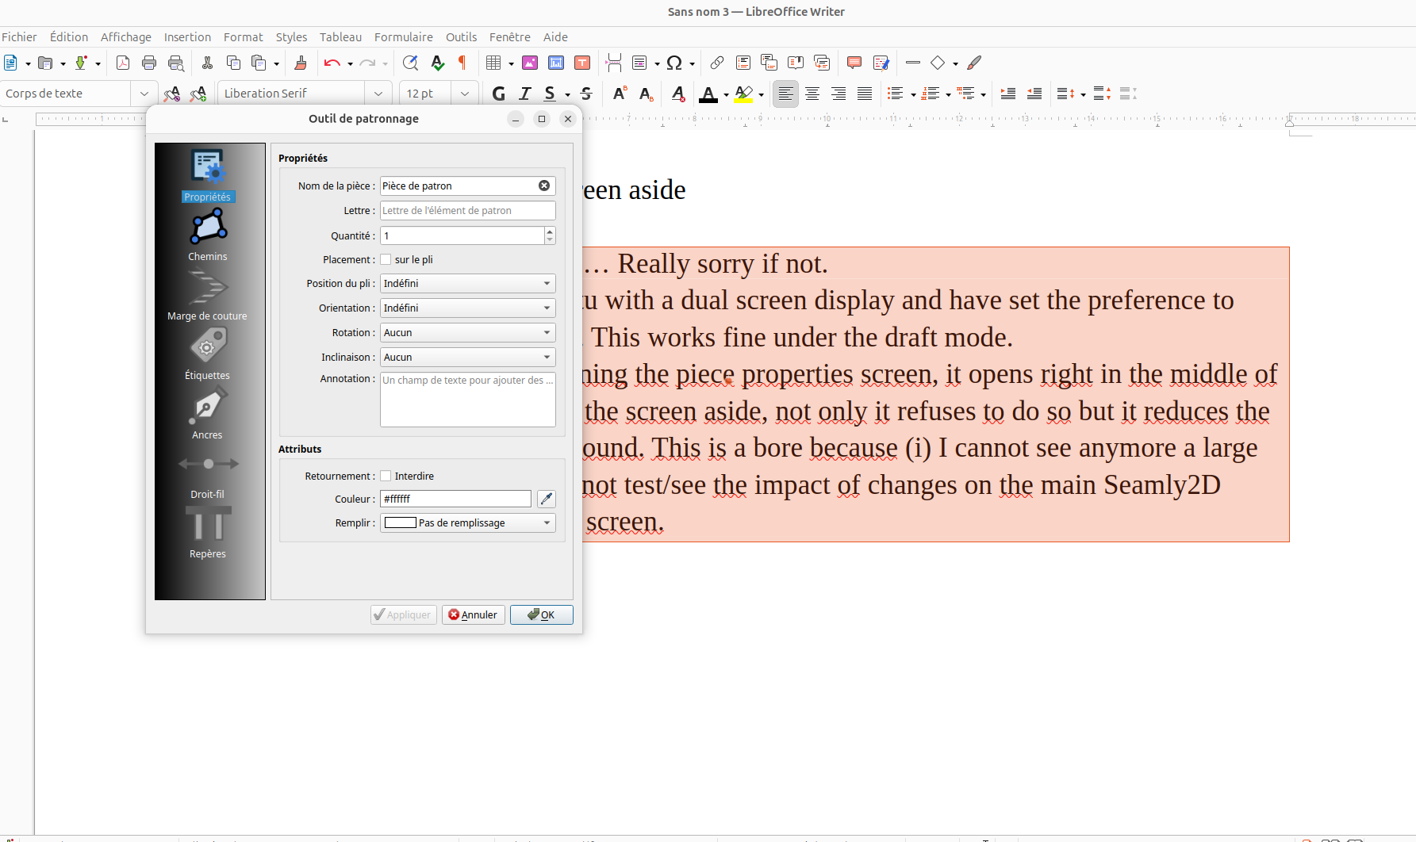This screenshot has height=842, width=1416.
Task: Toggle italic formatting in Writer toolbar
Action: click(x=524, y=94)
